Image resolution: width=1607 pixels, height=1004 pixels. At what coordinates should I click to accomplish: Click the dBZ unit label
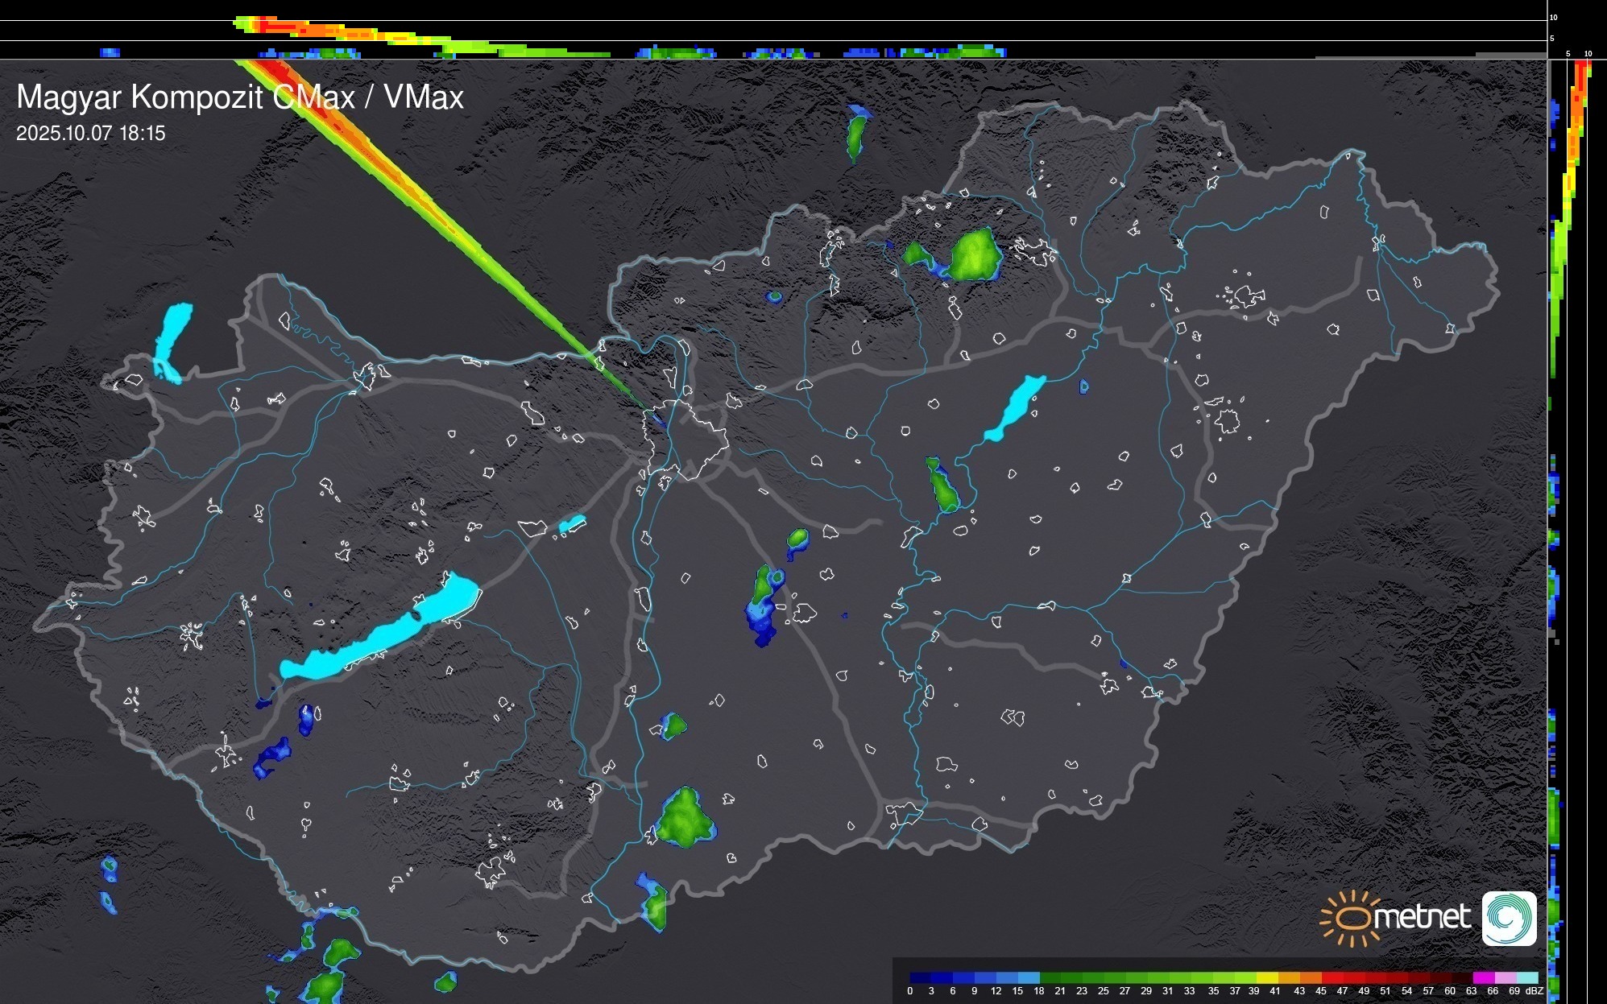point(1535,991)
